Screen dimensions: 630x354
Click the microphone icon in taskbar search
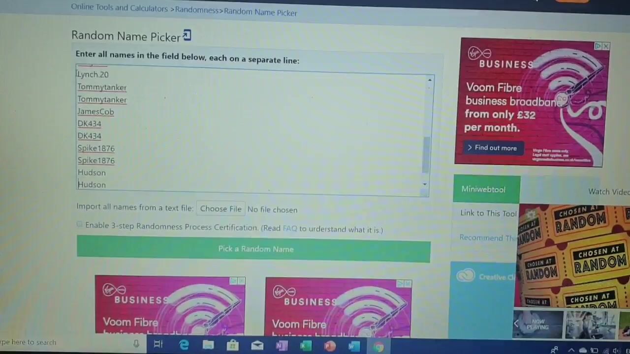coord(136,344)
